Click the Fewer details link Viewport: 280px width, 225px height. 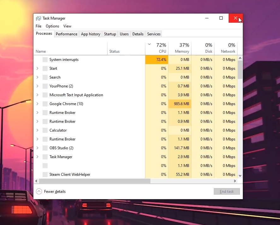click(x=55, y=192)
